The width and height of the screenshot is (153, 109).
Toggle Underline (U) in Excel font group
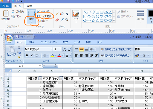pyautogui.click(x=36, y=55)
